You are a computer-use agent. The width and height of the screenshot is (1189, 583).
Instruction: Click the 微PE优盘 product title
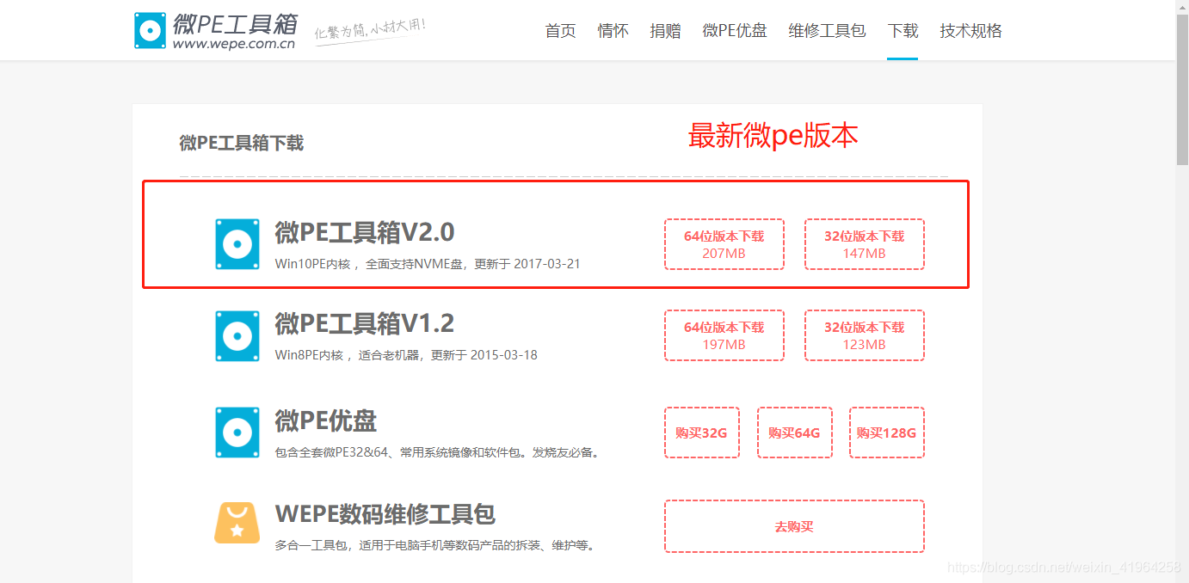[x=326, y=420]
